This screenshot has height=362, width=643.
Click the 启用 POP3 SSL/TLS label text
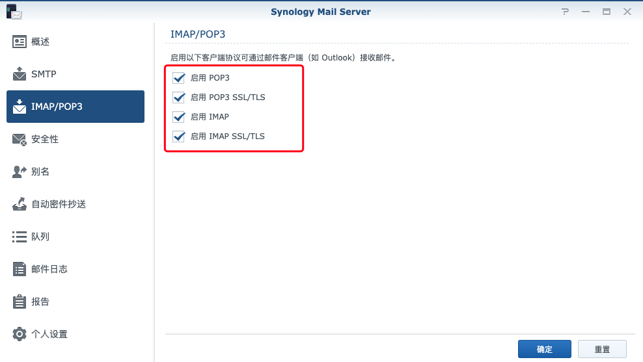pos(228,97)
